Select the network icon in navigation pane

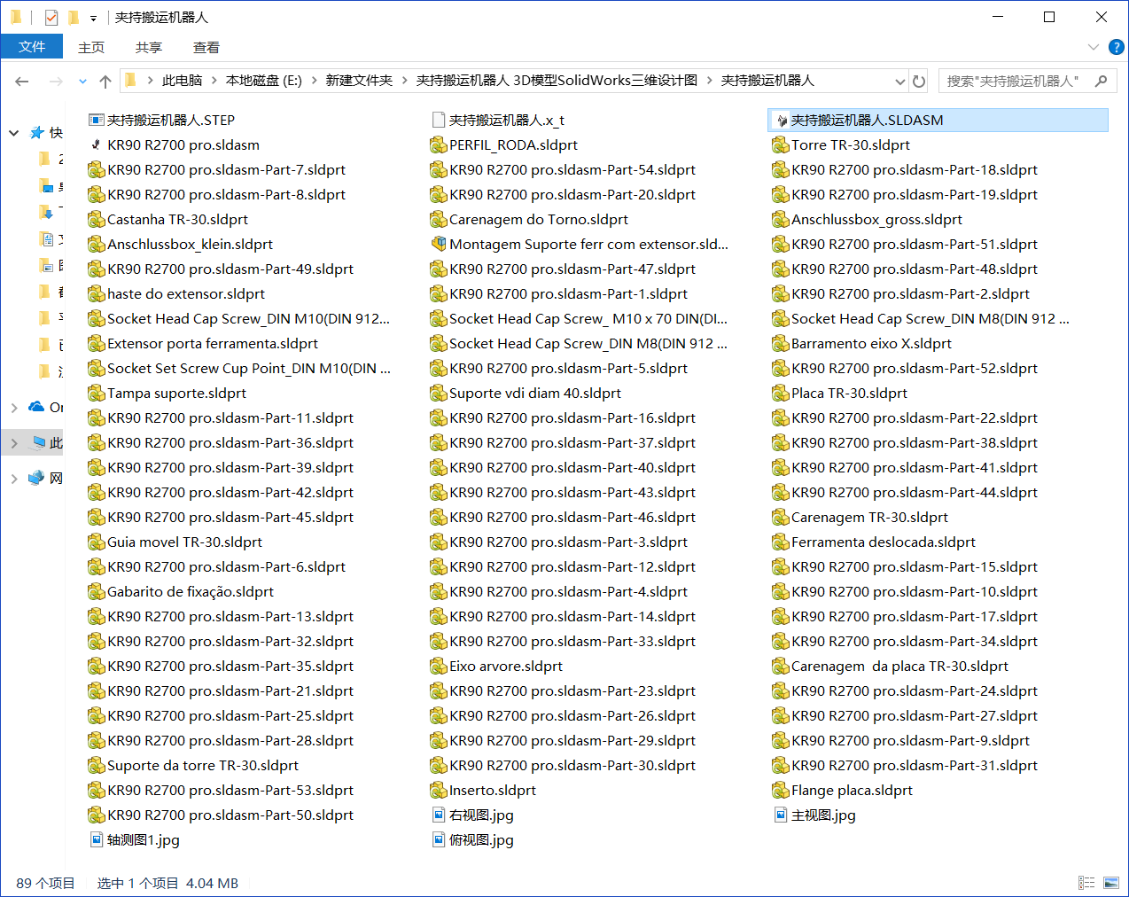36,478
